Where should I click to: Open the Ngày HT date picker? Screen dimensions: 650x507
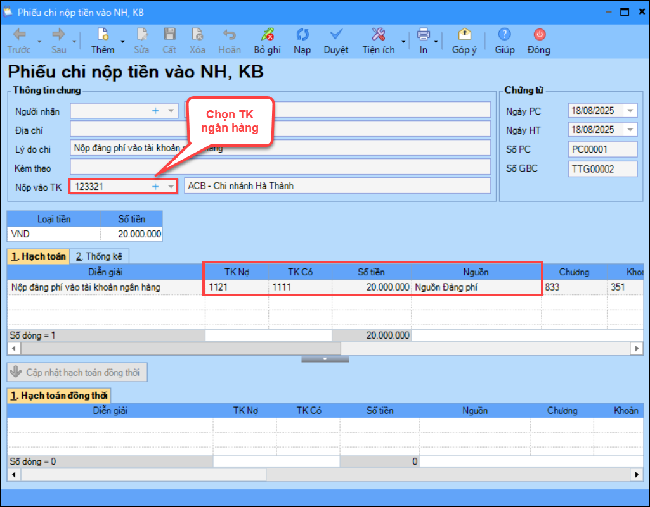coord(630,130)
